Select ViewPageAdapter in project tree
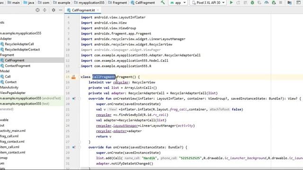Screen dimensions: 303x170 (x=13, y=93)
